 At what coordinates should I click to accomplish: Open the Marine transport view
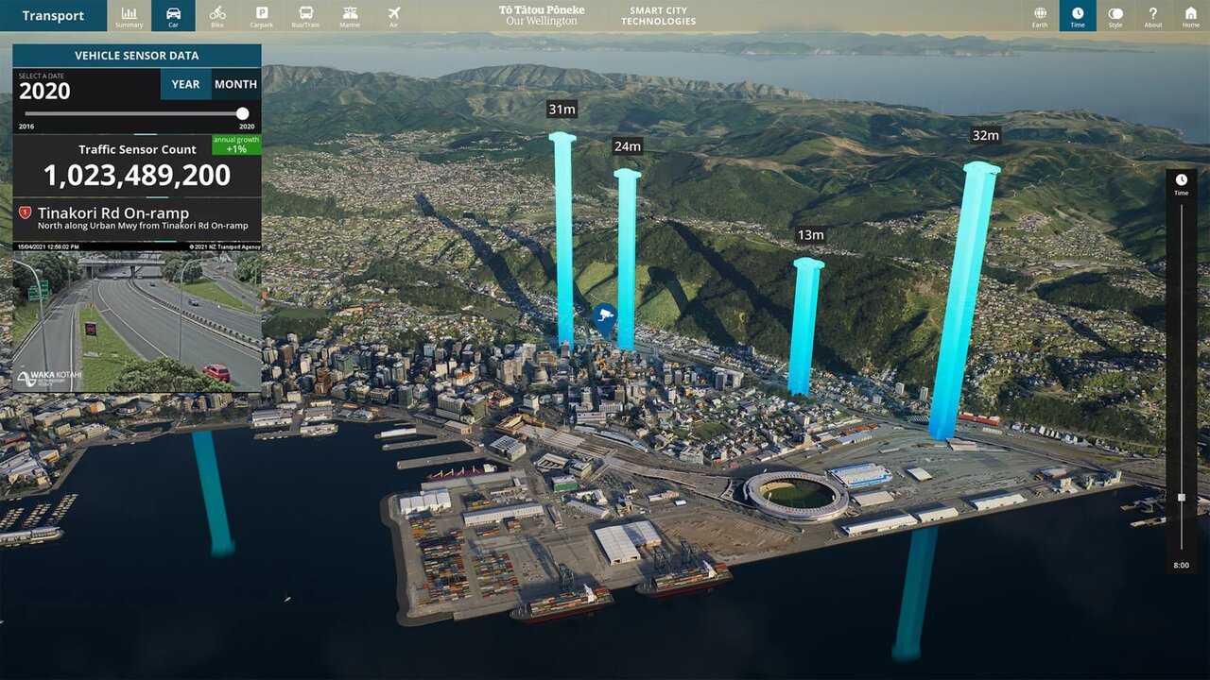(x=350, y=16)
